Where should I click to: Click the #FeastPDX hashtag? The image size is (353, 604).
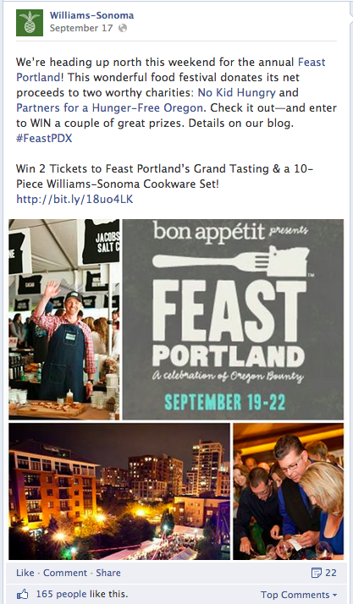point(44,138)
